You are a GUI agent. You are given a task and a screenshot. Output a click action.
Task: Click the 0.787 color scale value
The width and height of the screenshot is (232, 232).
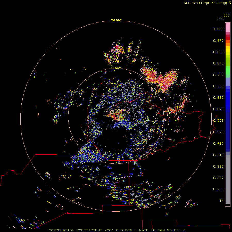218,75
